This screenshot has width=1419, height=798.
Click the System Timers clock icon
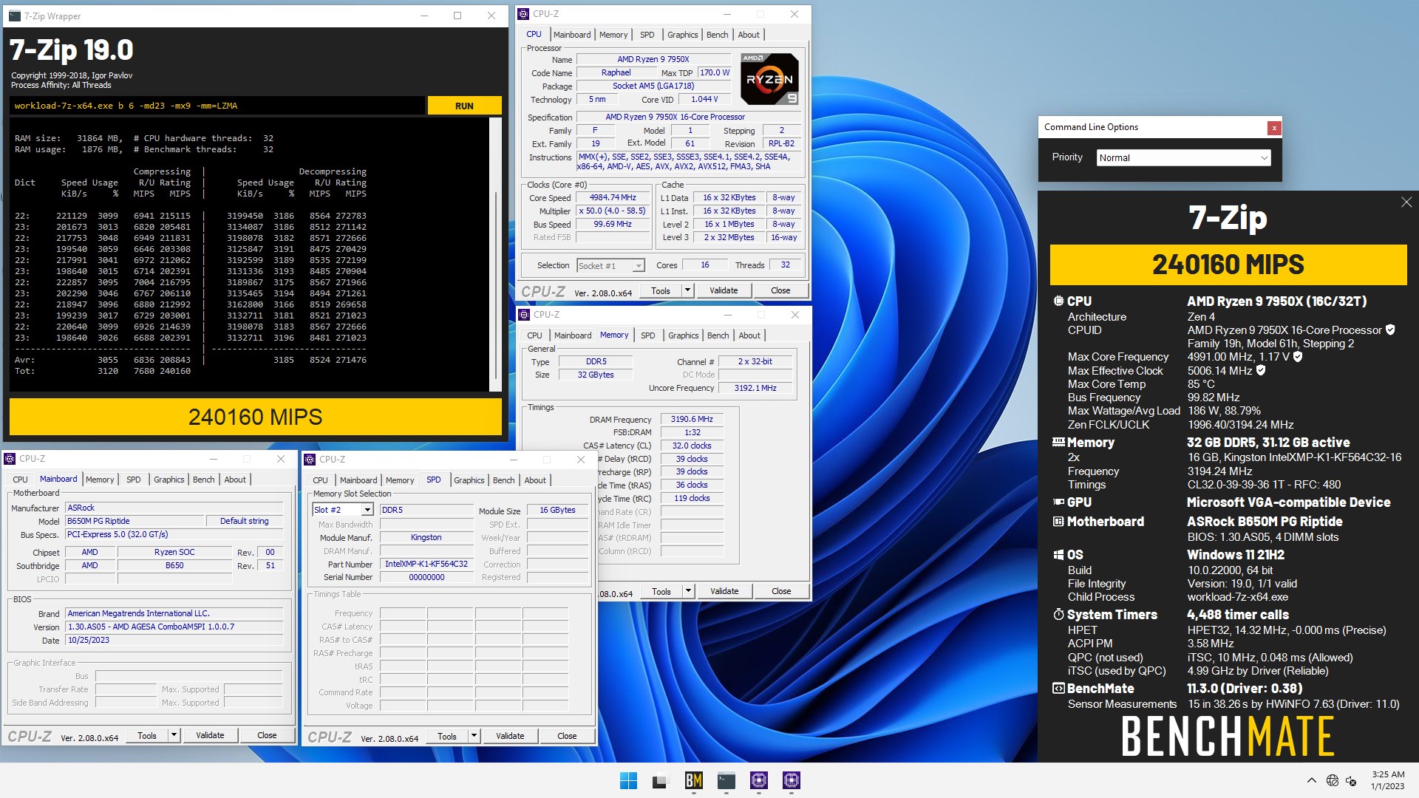[1058, 615]
